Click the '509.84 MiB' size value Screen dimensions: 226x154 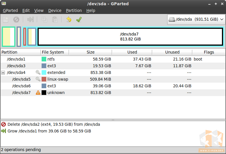pos(100,79)
